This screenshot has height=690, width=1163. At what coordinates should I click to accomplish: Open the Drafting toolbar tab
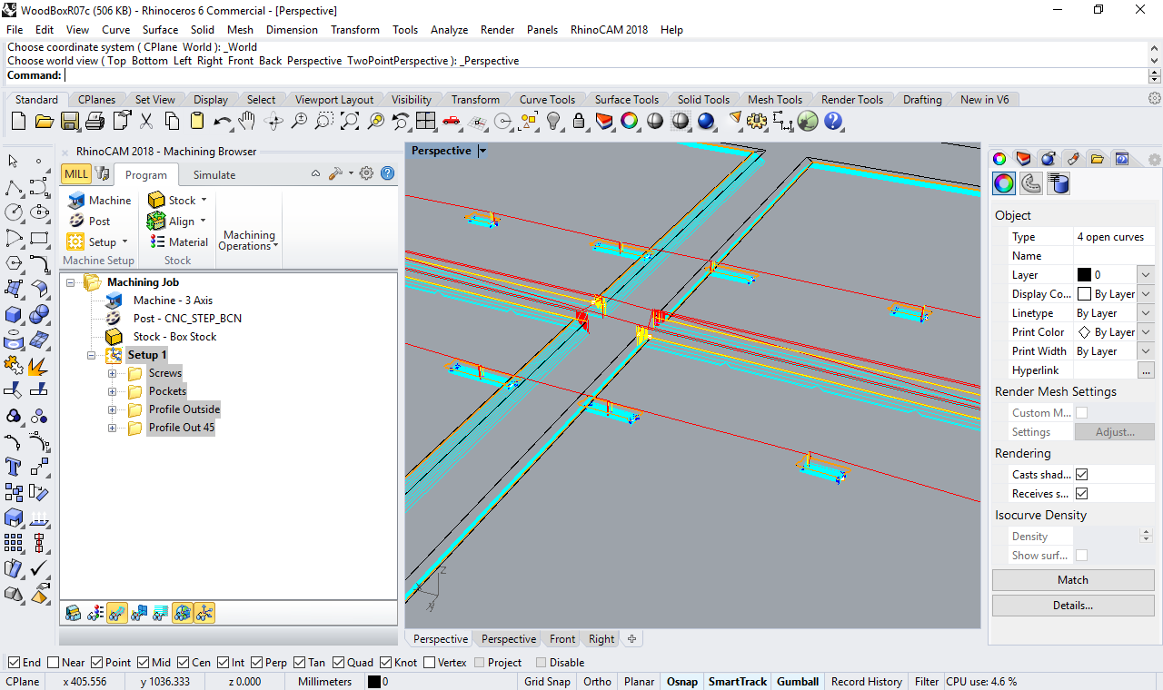click(922, 100)
